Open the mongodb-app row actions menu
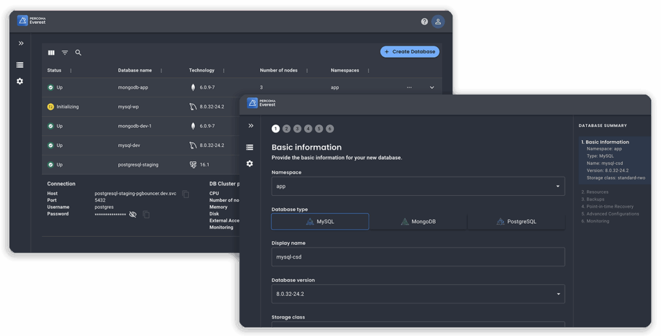This screenshot has height=336, width=661. [409, 88]
